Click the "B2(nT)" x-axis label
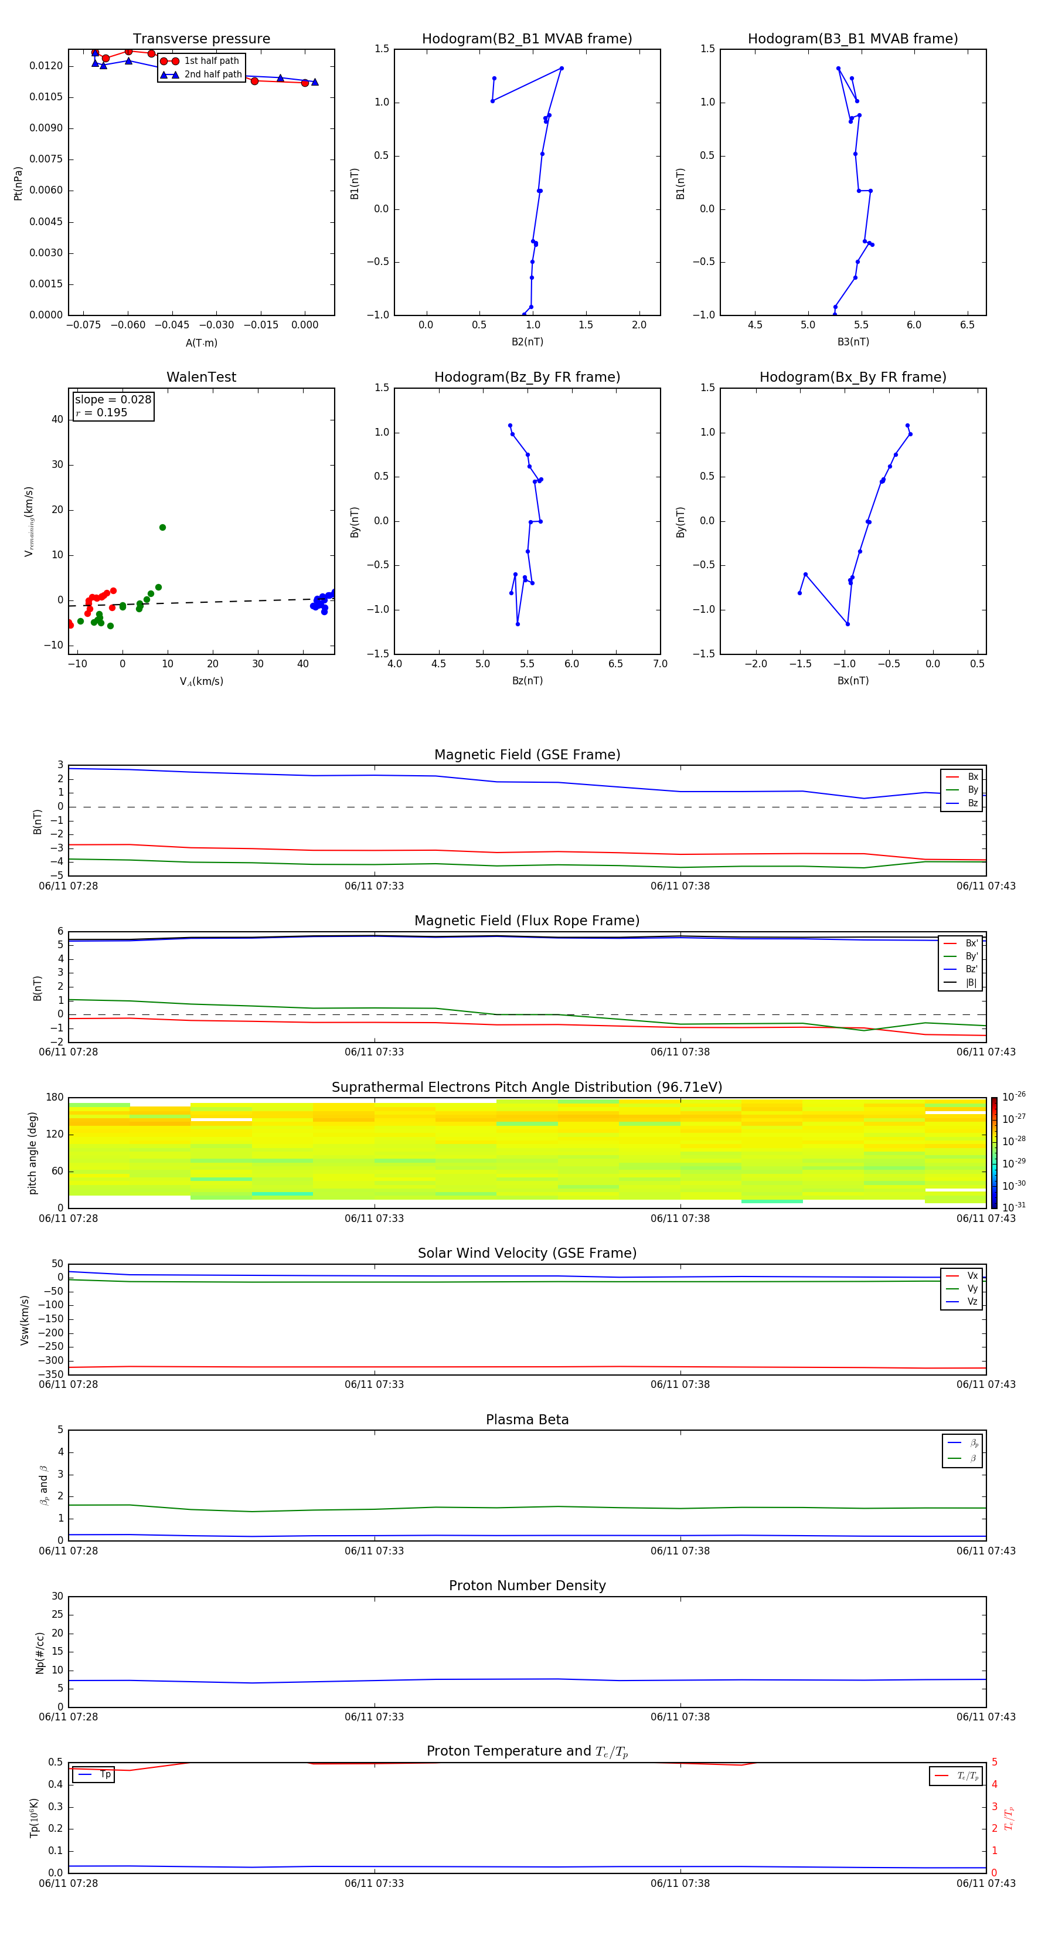Viewport: 1055px width, 1935px height. [x=527, y=342]
